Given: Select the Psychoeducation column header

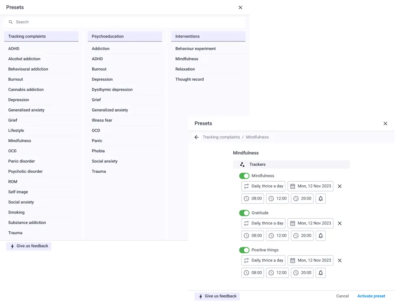Looking at the screenshot, I should click(125, 37).
